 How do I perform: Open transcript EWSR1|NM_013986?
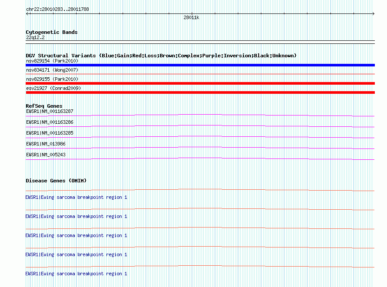point(46,144)
